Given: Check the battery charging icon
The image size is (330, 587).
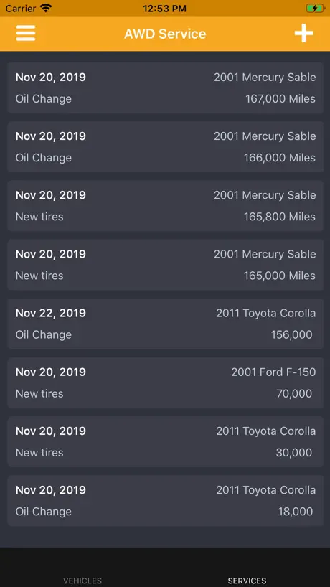Looking at the screenshot, I should [316, 8].
